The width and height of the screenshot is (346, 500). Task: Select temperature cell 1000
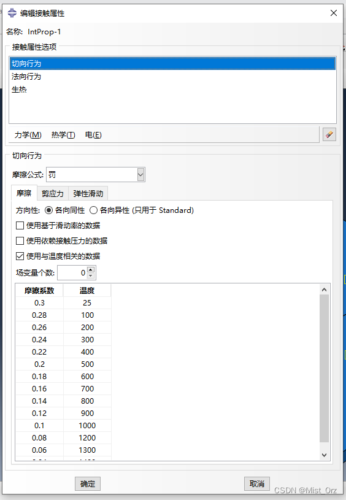[87, 426]
